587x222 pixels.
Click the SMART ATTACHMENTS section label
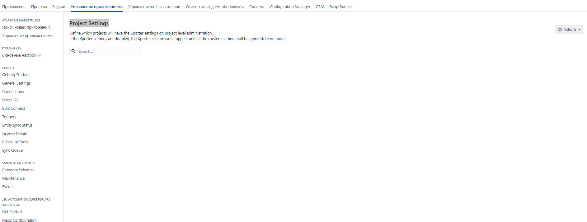click(x=18, y=163)
